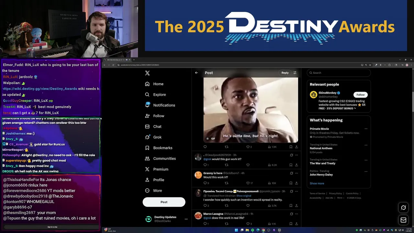Bookmark the GIF reply
Image resolution: width=414 pixels, height=233 pixels.
pos(291,147)
